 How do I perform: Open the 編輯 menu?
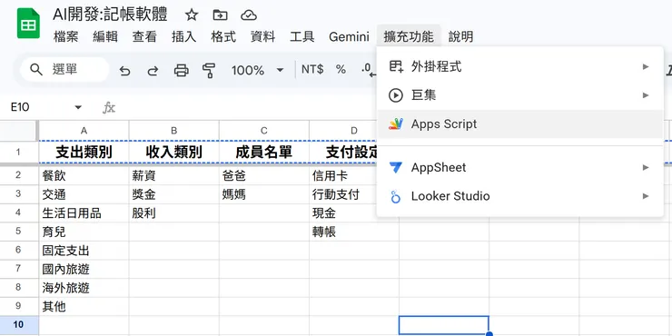click(105, 37)
